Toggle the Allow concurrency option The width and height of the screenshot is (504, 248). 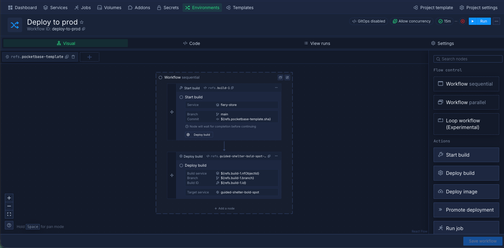[412, 21]
